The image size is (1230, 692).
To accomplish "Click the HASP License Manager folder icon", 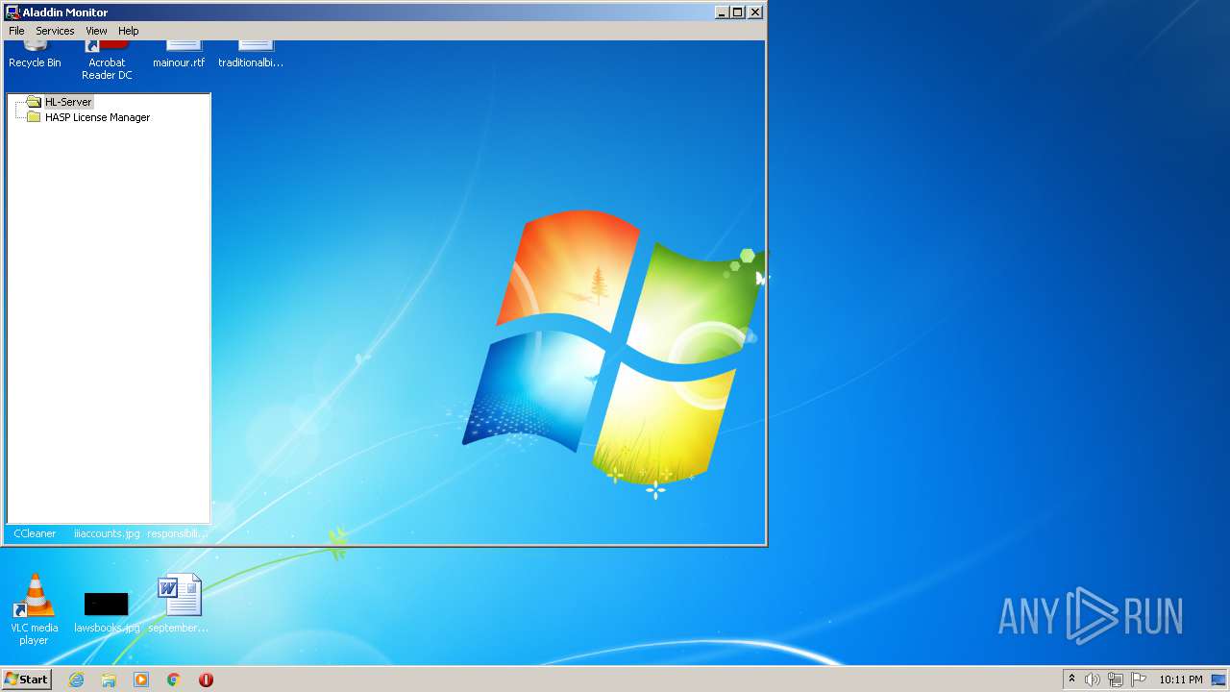I will click(34, 117).
